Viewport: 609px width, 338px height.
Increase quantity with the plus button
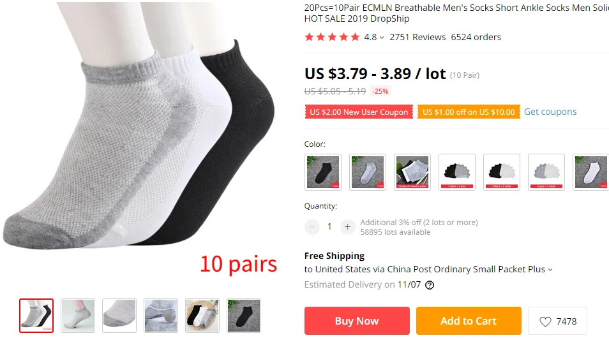pos(348,227)
